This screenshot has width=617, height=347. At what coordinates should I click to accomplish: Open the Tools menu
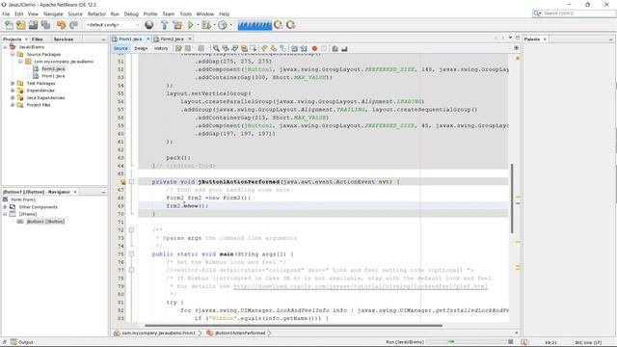[x=185, y=13]
